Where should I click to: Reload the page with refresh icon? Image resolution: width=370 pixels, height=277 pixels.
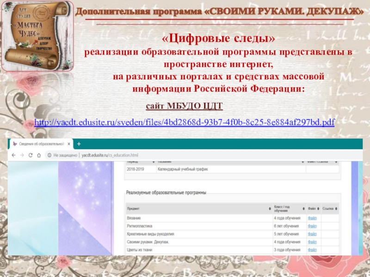(31, 155)
